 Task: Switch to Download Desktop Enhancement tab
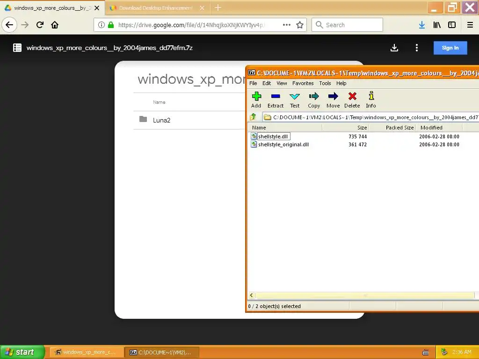tap(156, 8)
